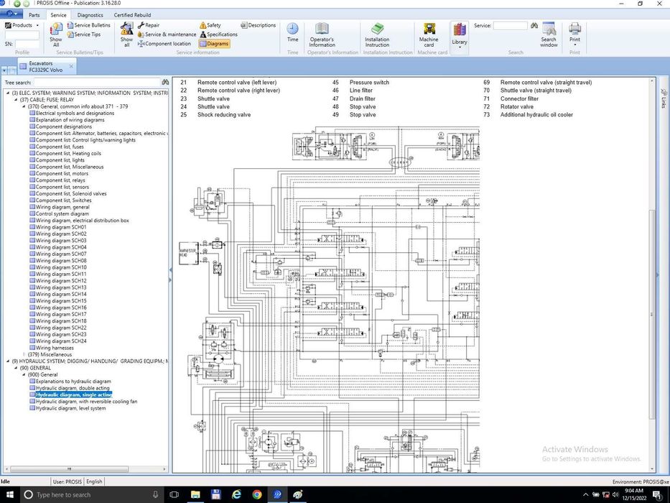Toggle the Descriptions filter button

tap(258, 25)
